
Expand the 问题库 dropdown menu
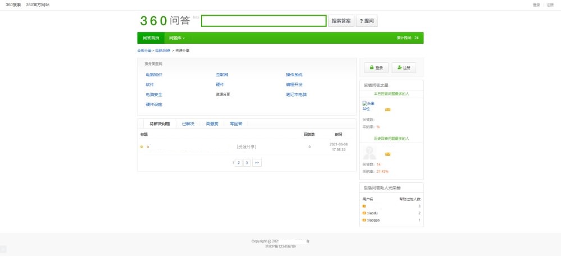[x=177, y=38]
